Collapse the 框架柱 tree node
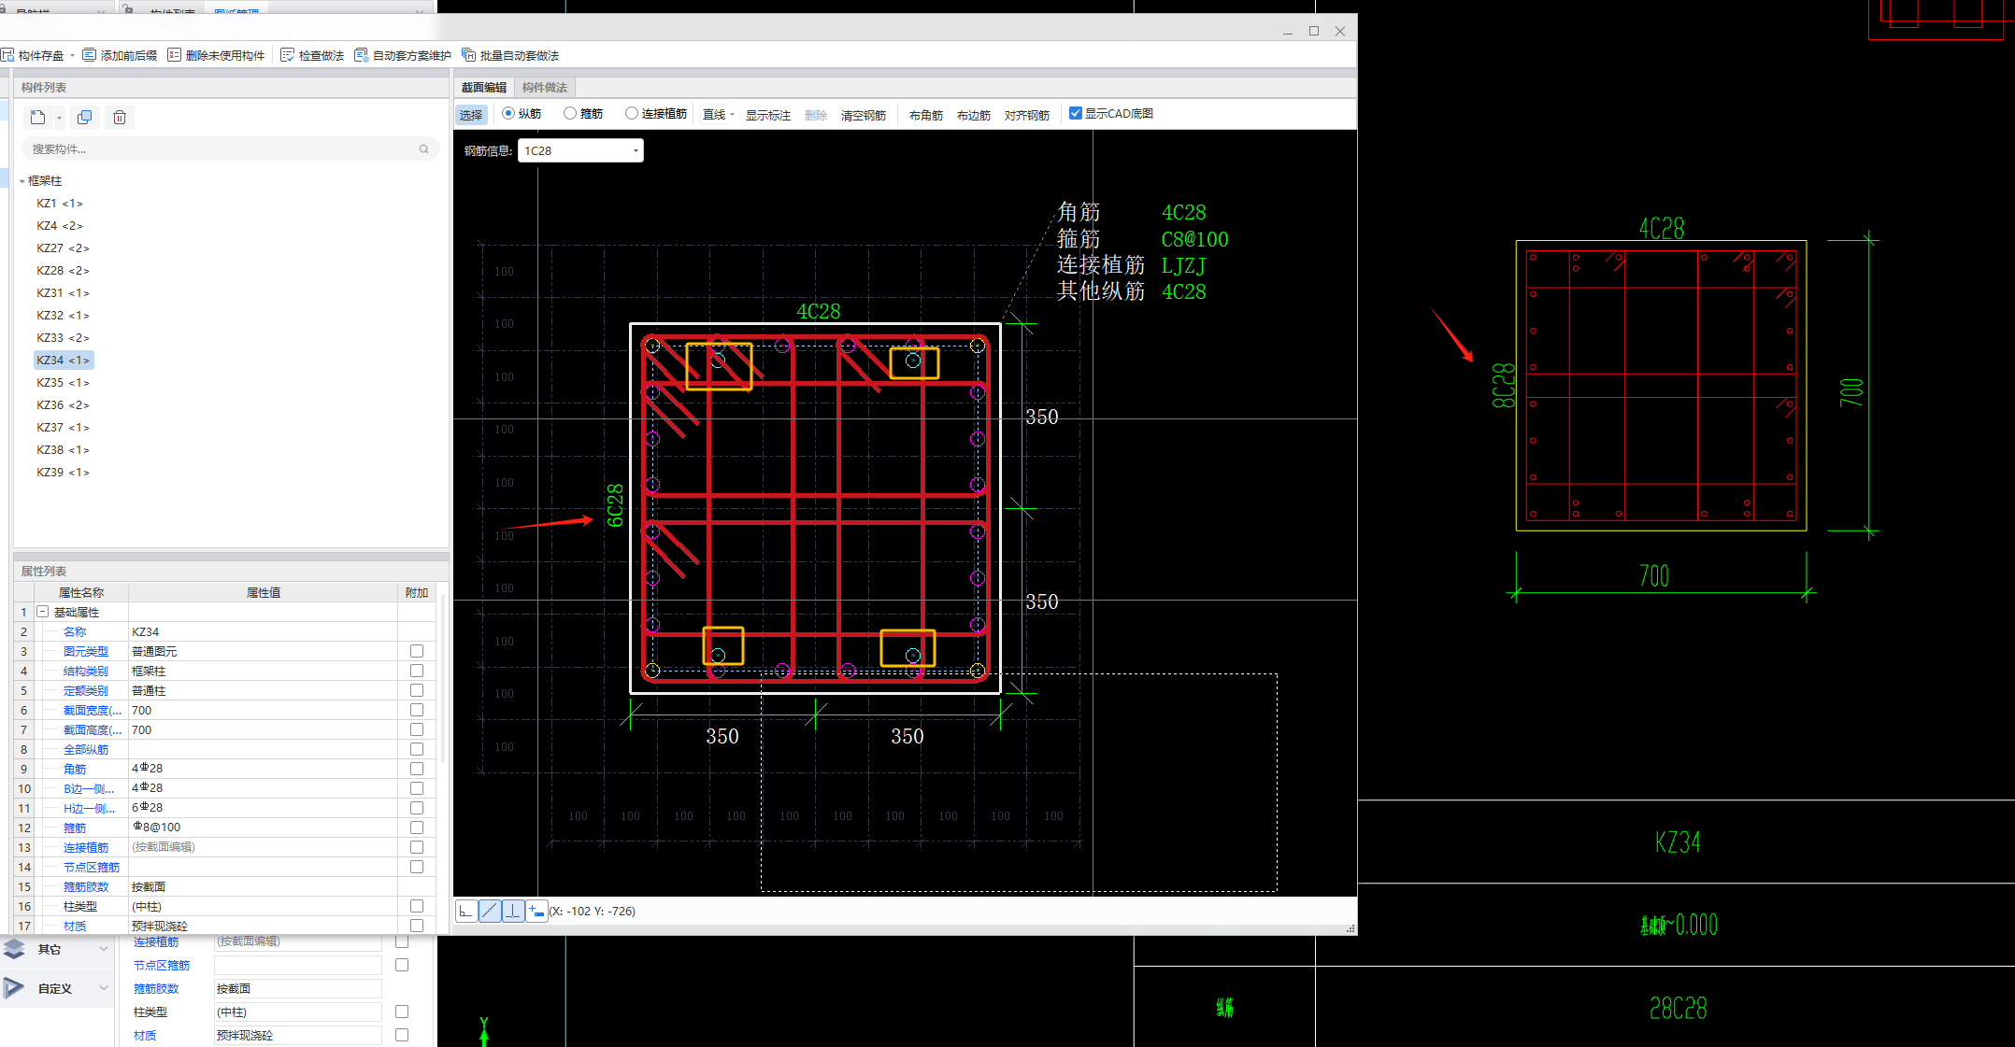The width and height of the screenshot is (2015, 1047). (21, 181)
